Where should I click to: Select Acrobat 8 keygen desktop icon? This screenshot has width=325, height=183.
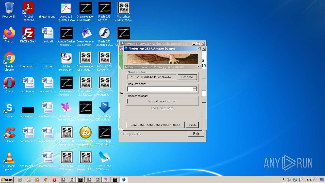click(x=66, y=11)
